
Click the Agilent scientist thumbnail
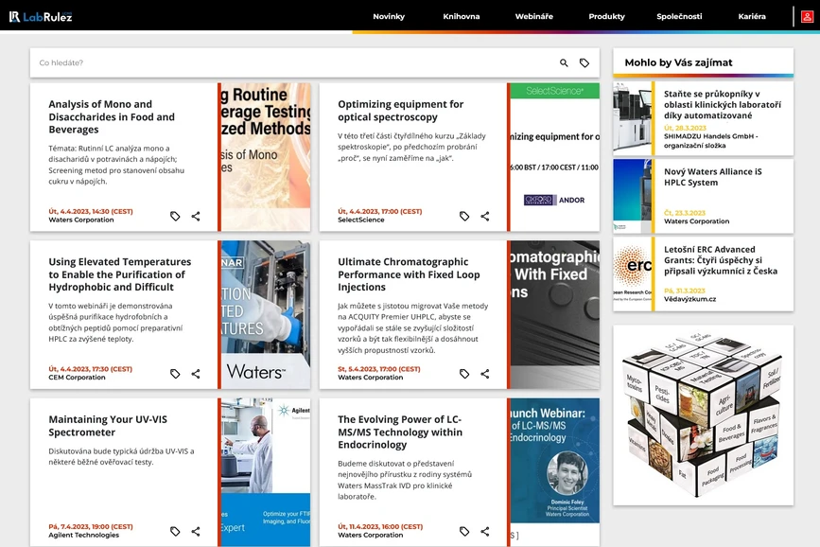(266, 472)
